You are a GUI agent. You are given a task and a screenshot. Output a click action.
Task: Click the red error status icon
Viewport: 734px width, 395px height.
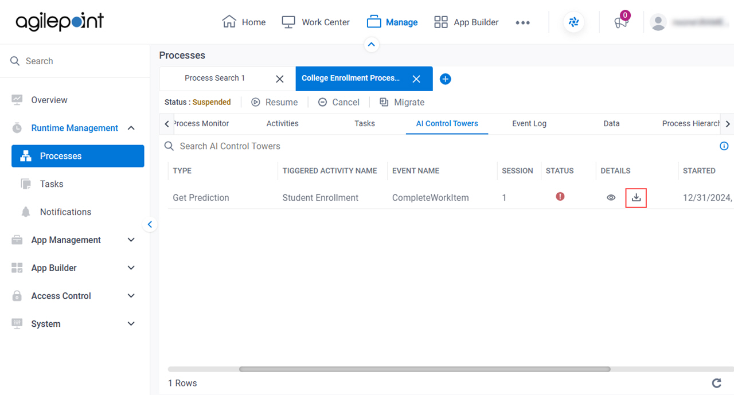(x=560, y=197)
